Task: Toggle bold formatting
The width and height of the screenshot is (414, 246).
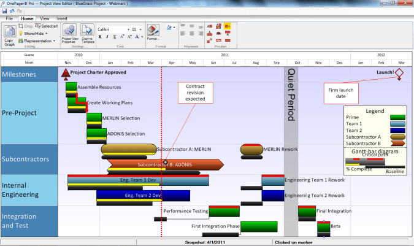Action: click(x=100, y=37)
